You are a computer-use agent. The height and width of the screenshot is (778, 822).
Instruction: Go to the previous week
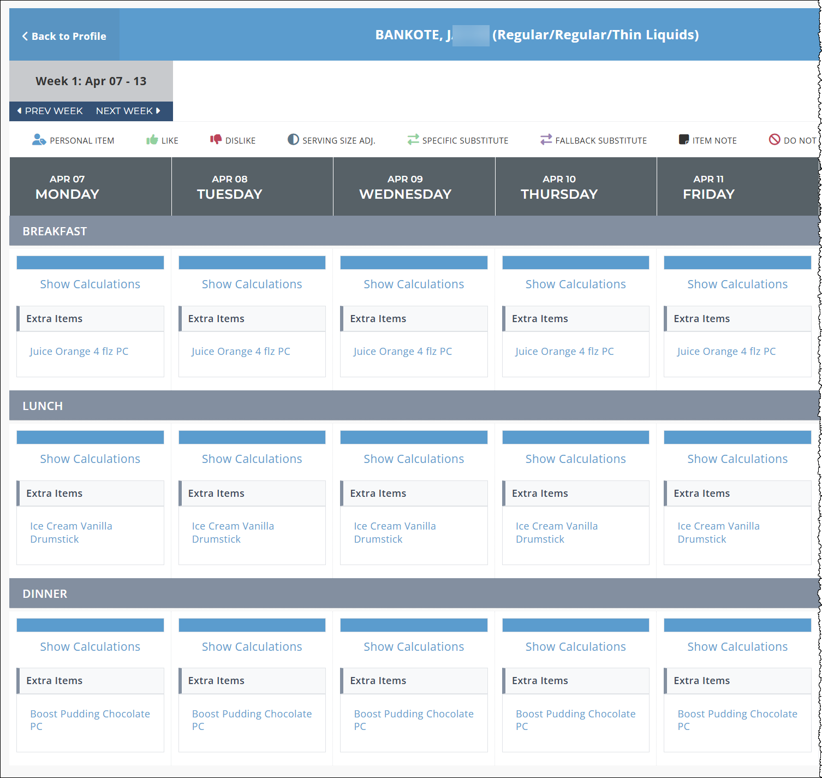pos(50,111)
